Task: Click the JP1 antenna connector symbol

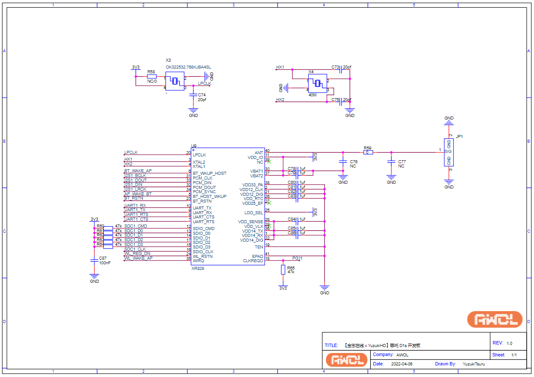Action: pos(449,152)
